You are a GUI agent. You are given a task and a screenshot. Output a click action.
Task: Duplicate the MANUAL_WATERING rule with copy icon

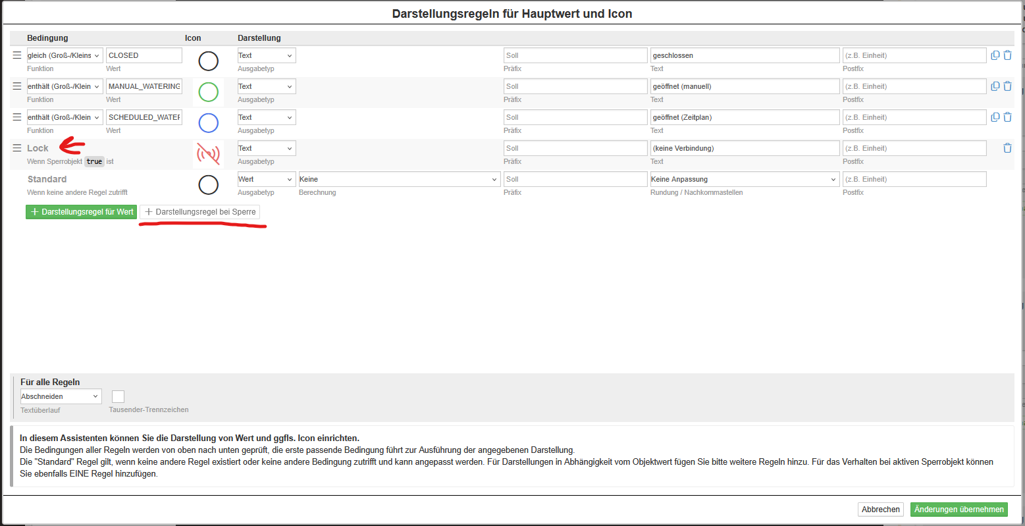pos(995,86)
